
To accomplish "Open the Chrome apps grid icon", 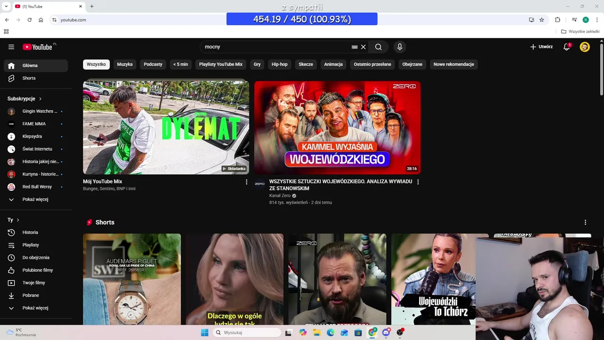I will coord(6,32).
